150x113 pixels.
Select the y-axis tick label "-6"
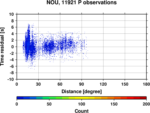tap(12, 66)
